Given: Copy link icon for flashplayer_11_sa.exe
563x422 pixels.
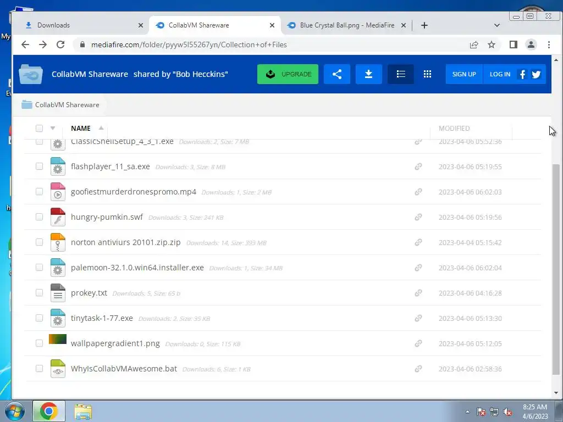Looking at the screenshot, I should tap(418, 166).
